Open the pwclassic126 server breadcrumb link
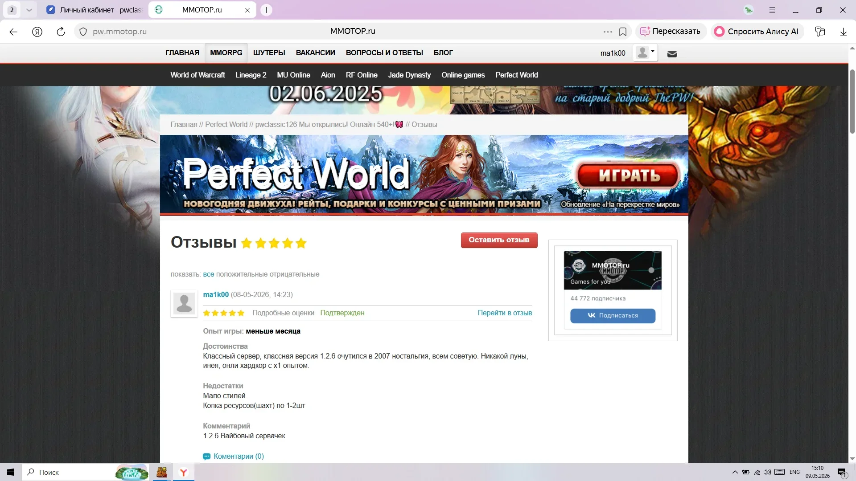Viewport: 856px width, 481px height. [x=329, y=125]
